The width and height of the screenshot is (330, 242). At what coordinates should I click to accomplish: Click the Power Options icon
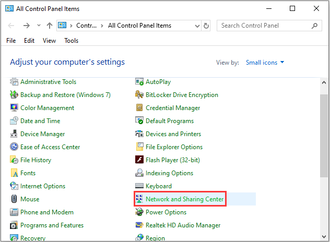coord(139,212)
